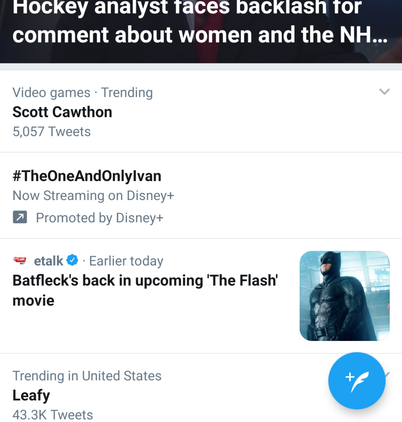
Task: Tap the Earlier today timestamp
Action: pyautogui.click(x=126, y=261)
